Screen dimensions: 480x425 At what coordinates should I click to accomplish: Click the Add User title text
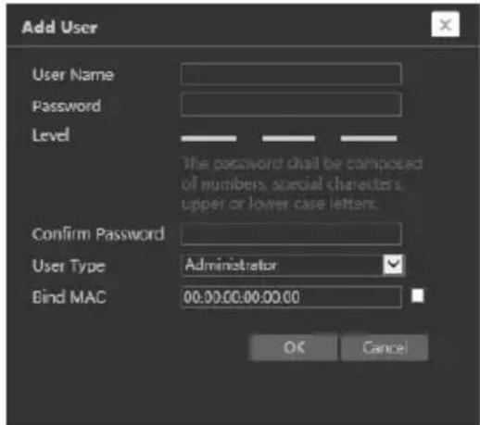tap(59, 27)
